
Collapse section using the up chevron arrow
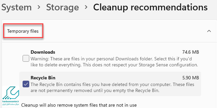[209, 31]
